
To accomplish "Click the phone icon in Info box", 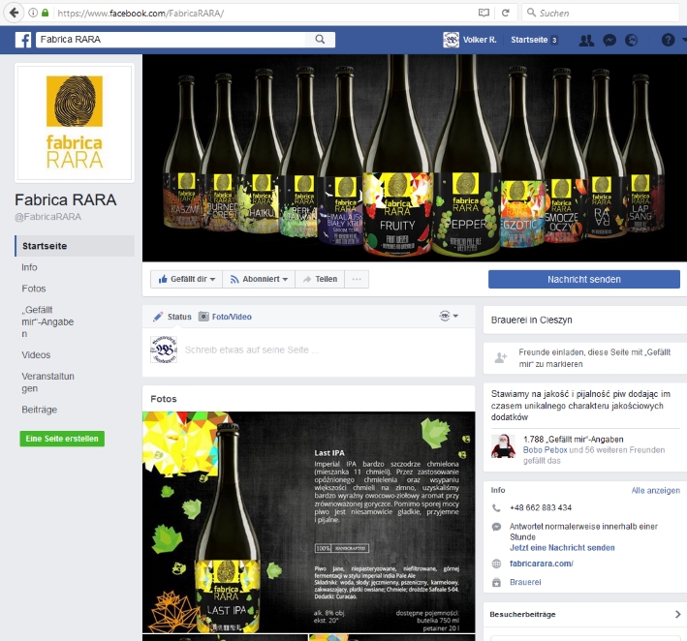I will 496,508.
